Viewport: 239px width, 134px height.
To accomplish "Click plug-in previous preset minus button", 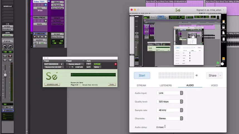I will [67, 67].
